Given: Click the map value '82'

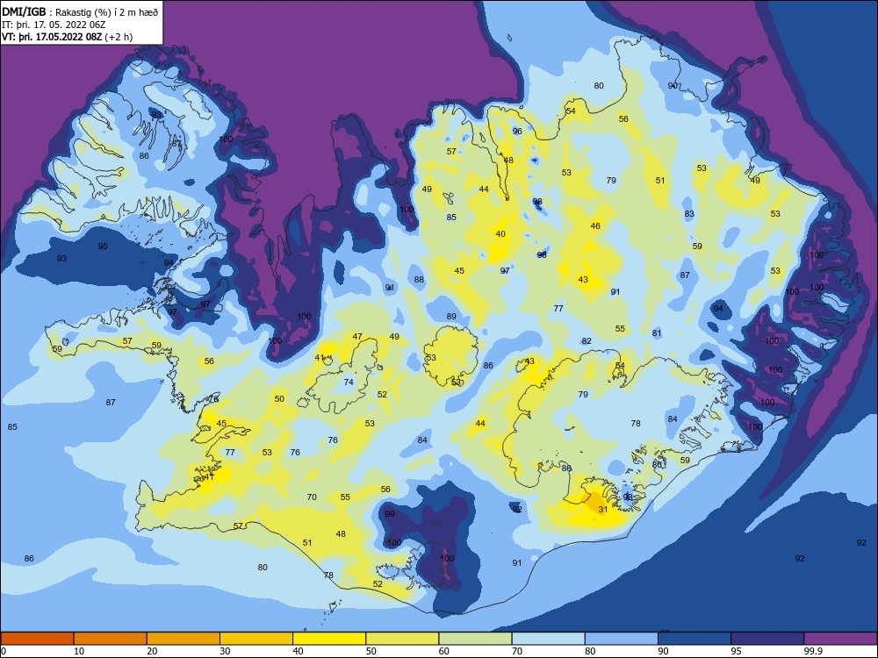Looking at the screenshot, I should (587, 340).
